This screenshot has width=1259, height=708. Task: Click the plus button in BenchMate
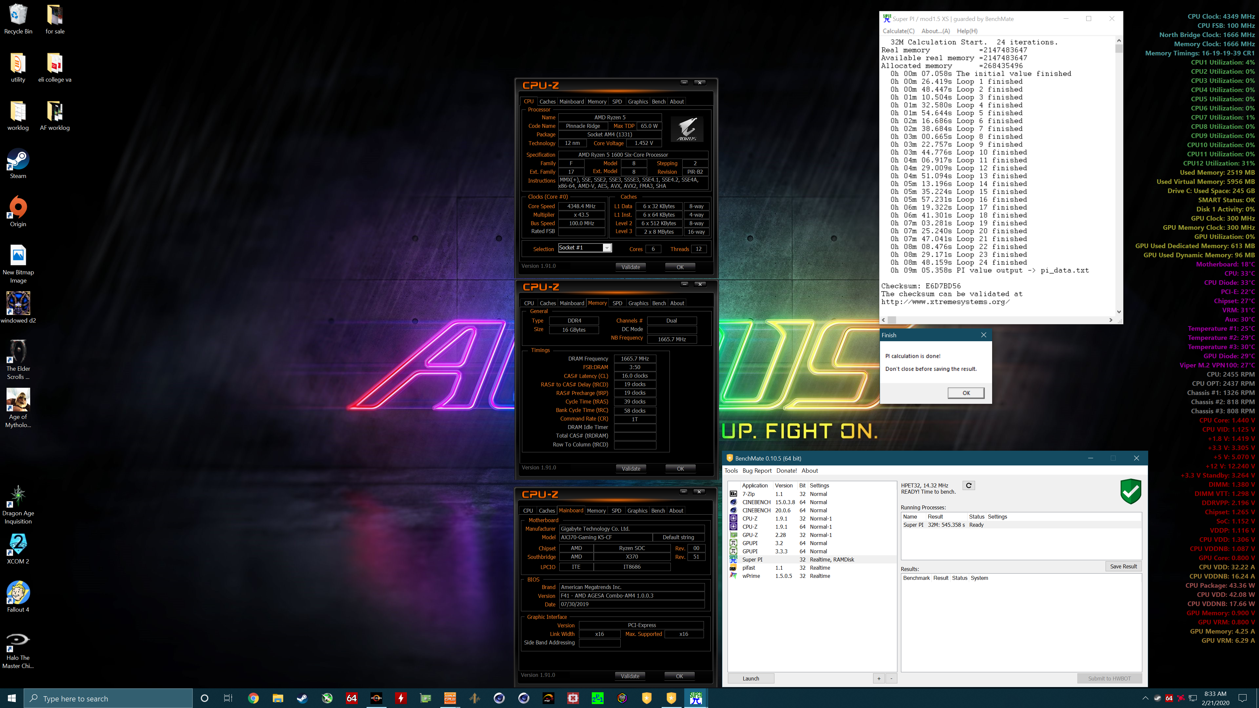pos(878,678)
